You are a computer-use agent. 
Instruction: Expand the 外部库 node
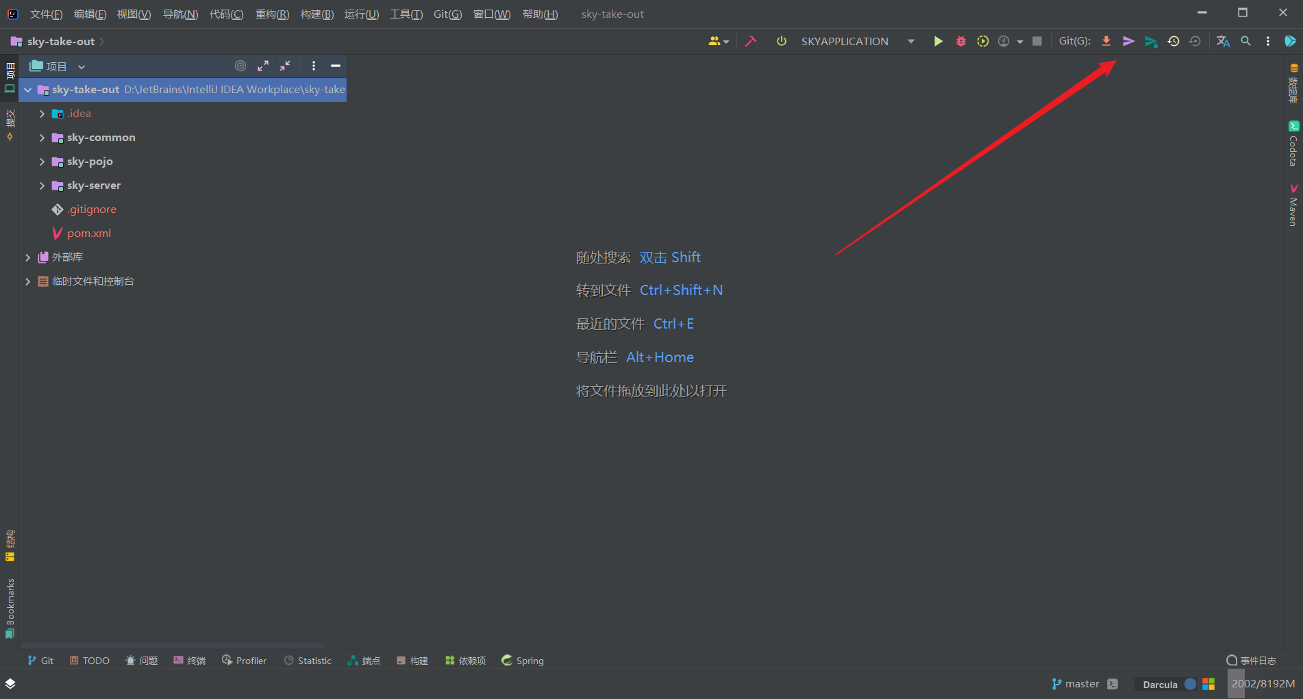[x=28, y=257]
